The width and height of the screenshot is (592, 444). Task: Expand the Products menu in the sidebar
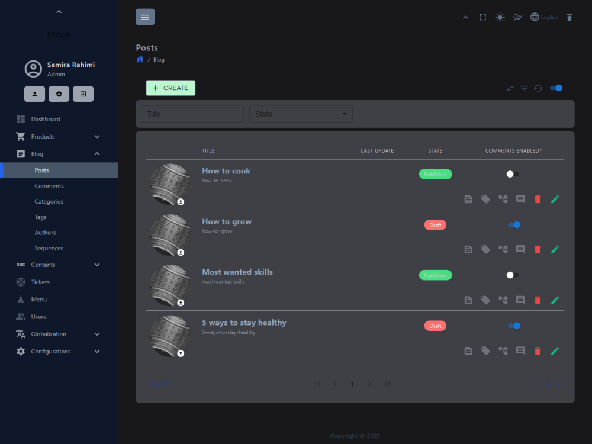click(59, 136)
